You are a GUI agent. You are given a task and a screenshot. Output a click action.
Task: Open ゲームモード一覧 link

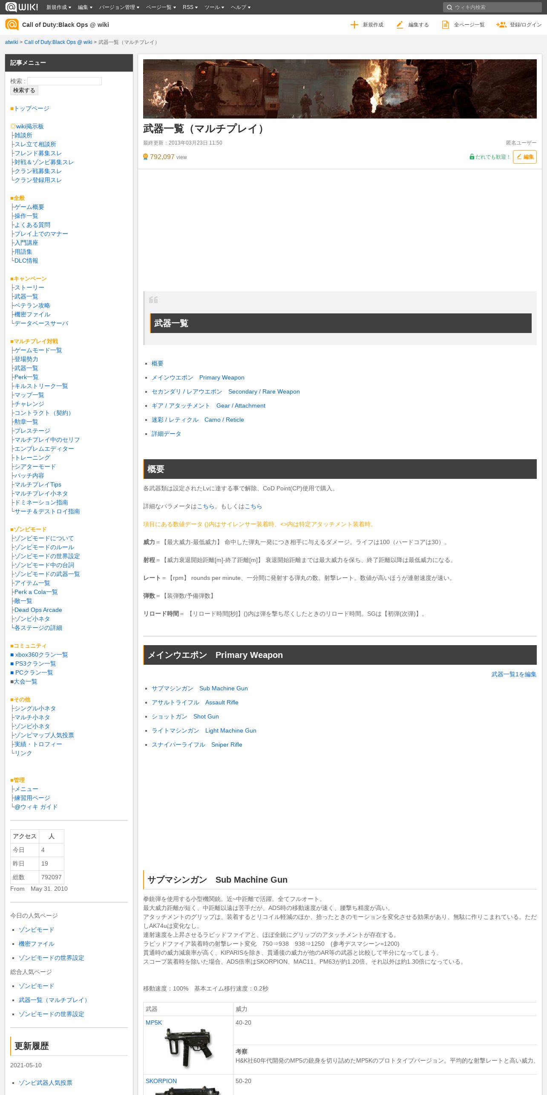pos(38,350)
